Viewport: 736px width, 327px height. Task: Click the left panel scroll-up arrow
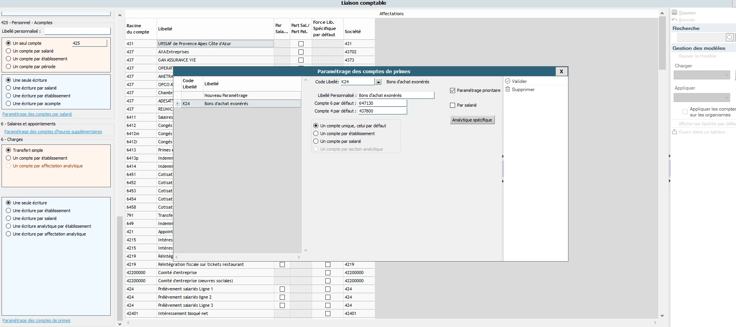(120, 15)
